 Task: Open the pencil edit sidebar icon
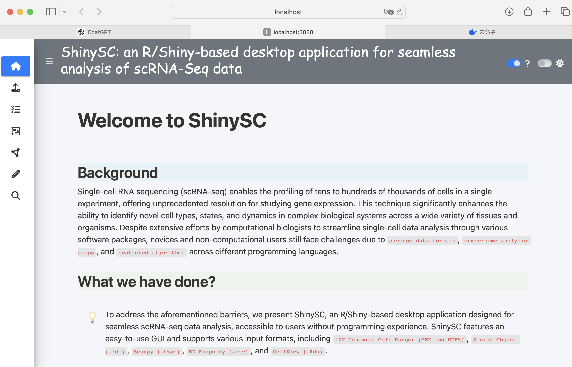coord(16,174)
